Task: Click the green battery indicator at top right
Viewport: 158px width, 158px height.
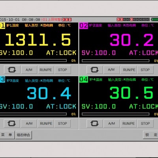Action: 154,19
